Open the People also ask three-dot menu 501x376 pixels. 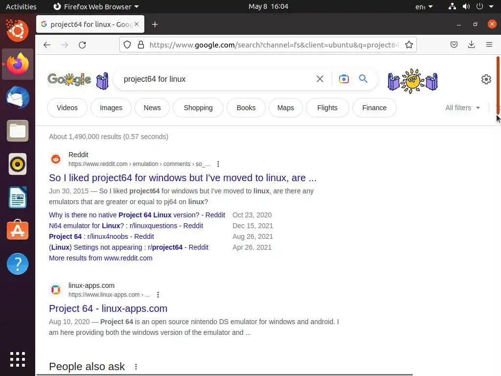pyautogui.click(x=136, y=367)
